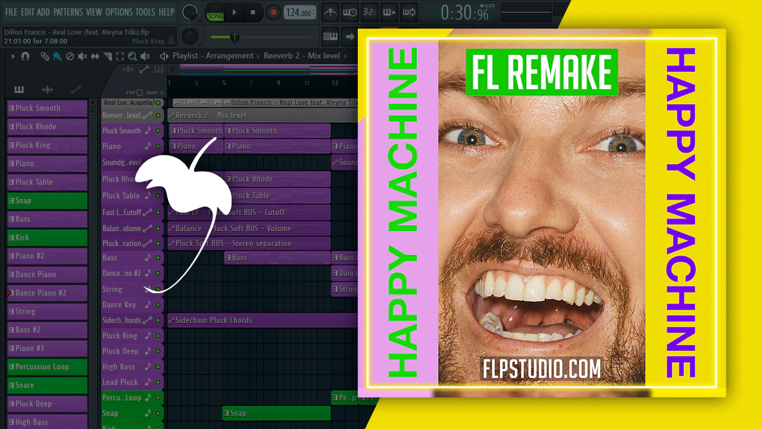Show patterns tab in the picker panel
The image size is (762, 429).
(x=19, y=89)
